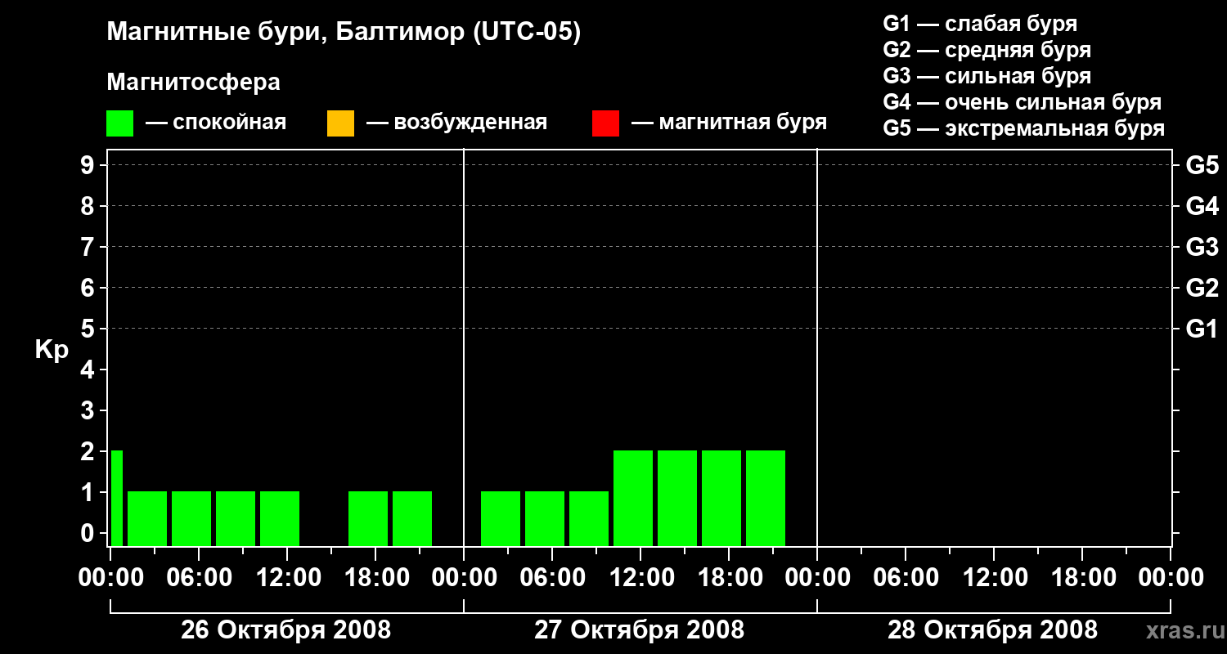This screenshot has height=654, width=1227.
Task: Click 'G1 — слабая буря' legend line
Action: pyautogui.click(x=980, y=24)
